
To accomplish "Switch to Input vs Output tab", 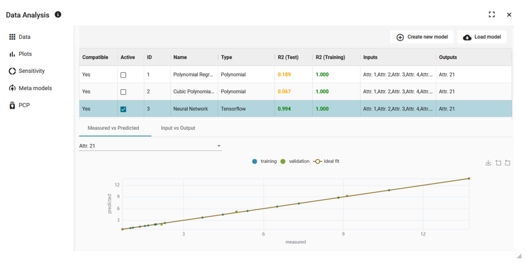I will pyautogui.click(x=178, y=128).
